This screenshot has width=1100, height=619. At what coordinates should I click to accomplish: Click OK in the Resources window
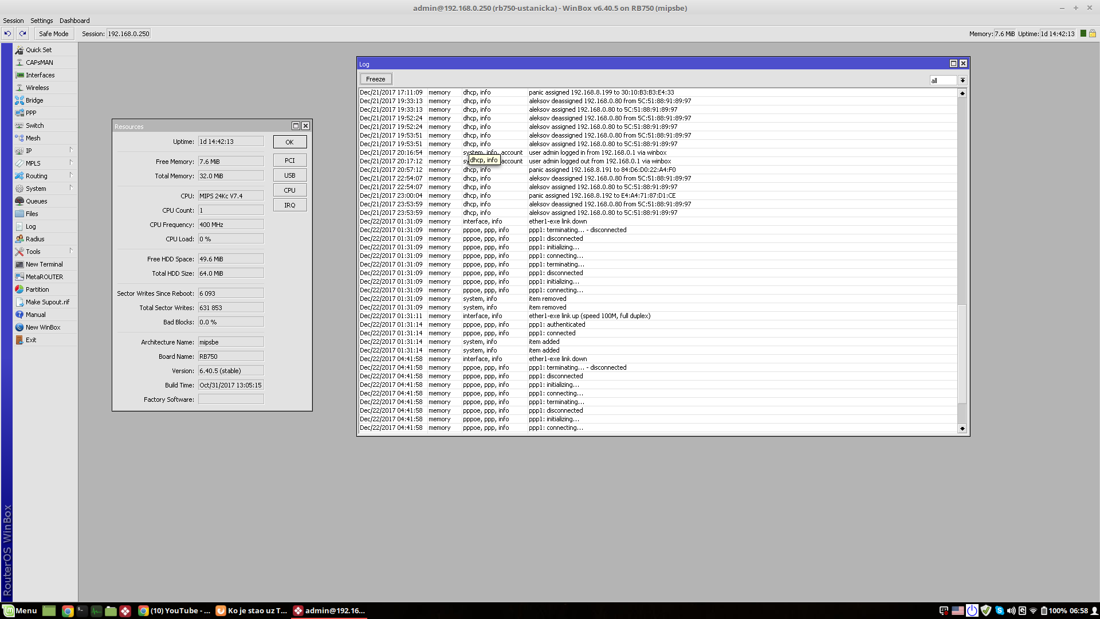pyautogui.click(x=290, y=142)
